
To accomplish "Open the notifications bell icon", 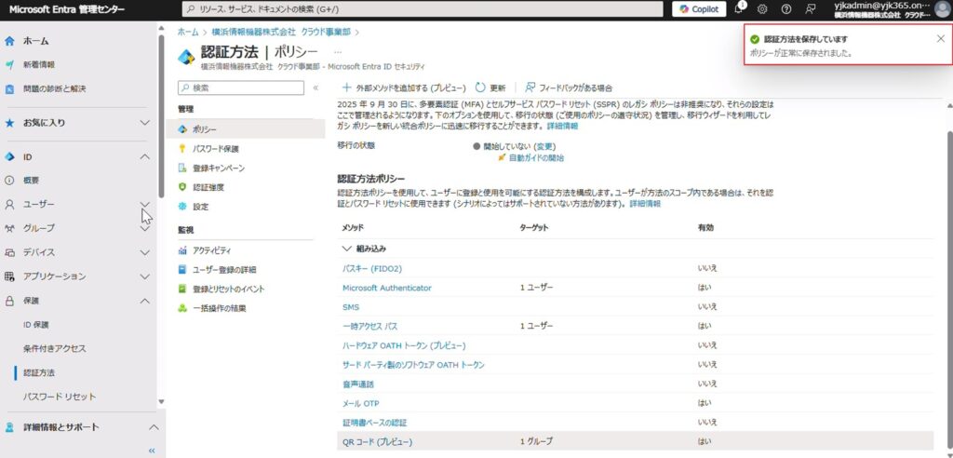I will 740,9.
